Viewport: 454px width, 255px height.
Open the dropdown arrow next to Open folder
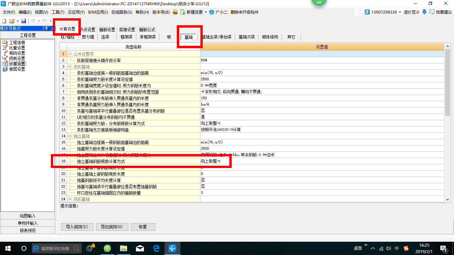pyautogui.click(x=17, y=21)
